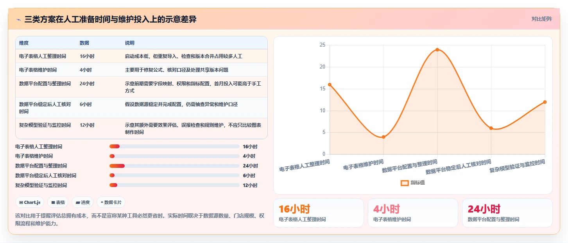Click chart axis label 电子表格人工整理时间

pyautogui.click(x=304, y=166)
